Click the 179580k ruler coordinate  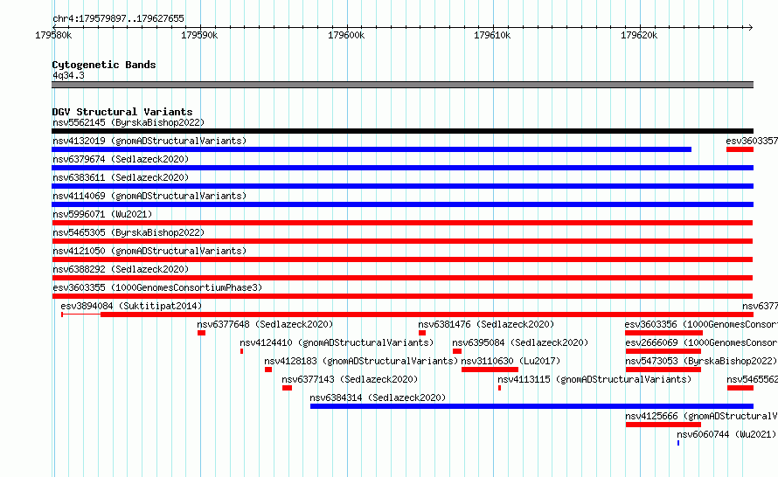(x=53, y=35)
